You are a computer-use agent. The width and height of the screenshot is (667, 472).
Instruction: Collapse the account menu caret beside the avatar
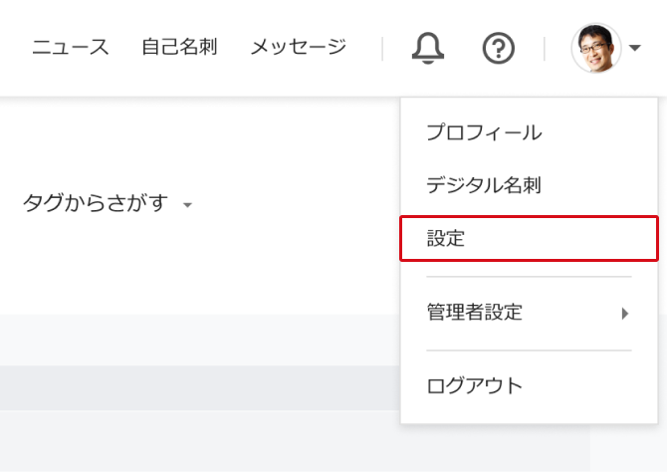point(634,49)
